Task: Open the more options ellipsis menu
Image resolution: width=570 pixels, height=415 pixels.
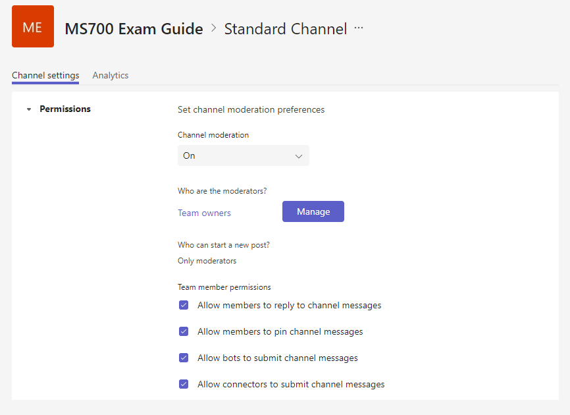Action: click(x=359, y=28)
